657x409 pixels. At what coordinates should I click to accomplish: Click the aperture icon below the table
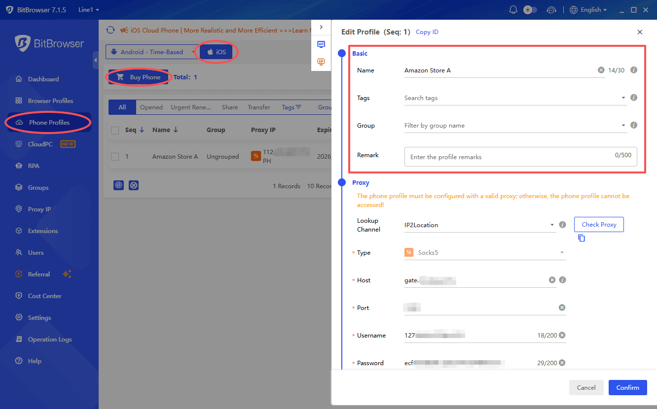[x=118, y=185]
